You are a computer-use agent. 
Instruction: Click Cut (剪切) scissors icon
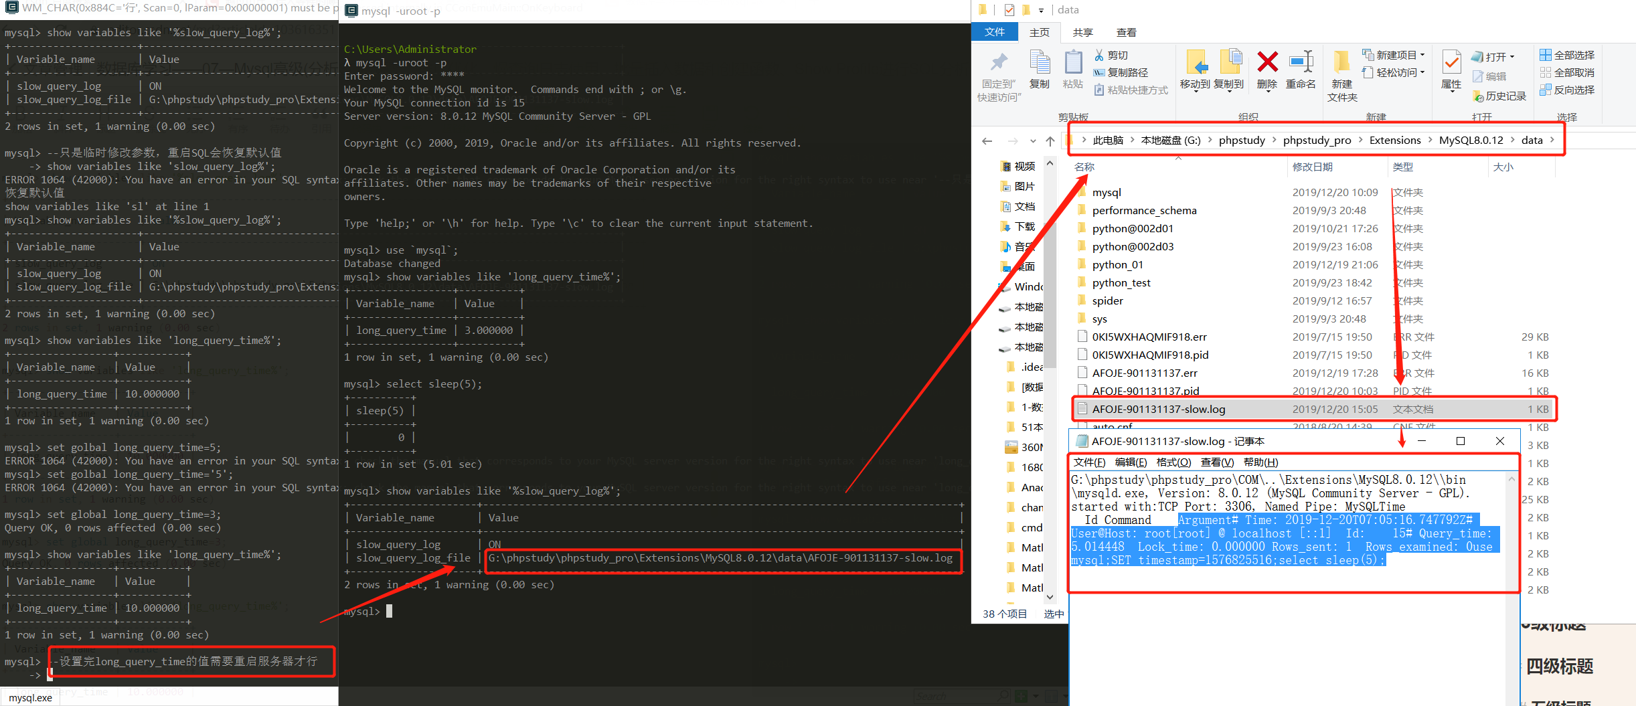coord(1099,55)
